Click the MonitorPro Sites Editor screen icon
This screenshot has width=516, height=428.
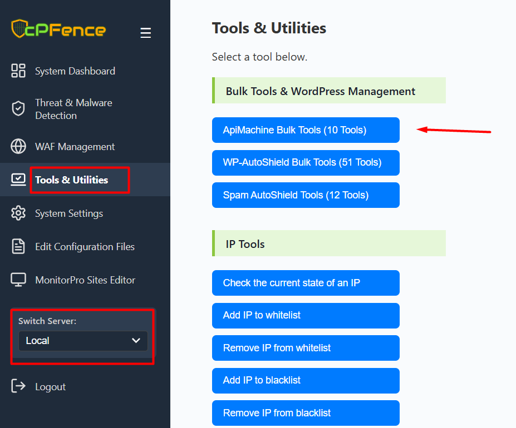coord(18,280)
